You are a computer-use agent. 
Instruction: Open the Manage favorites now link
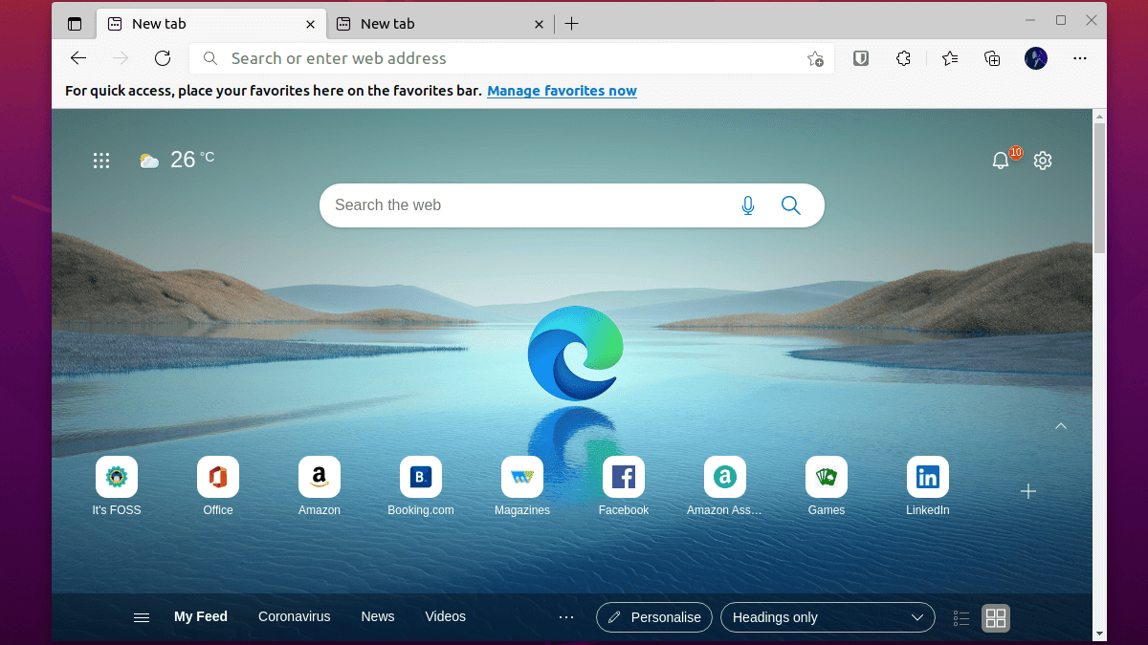point(562,91)
